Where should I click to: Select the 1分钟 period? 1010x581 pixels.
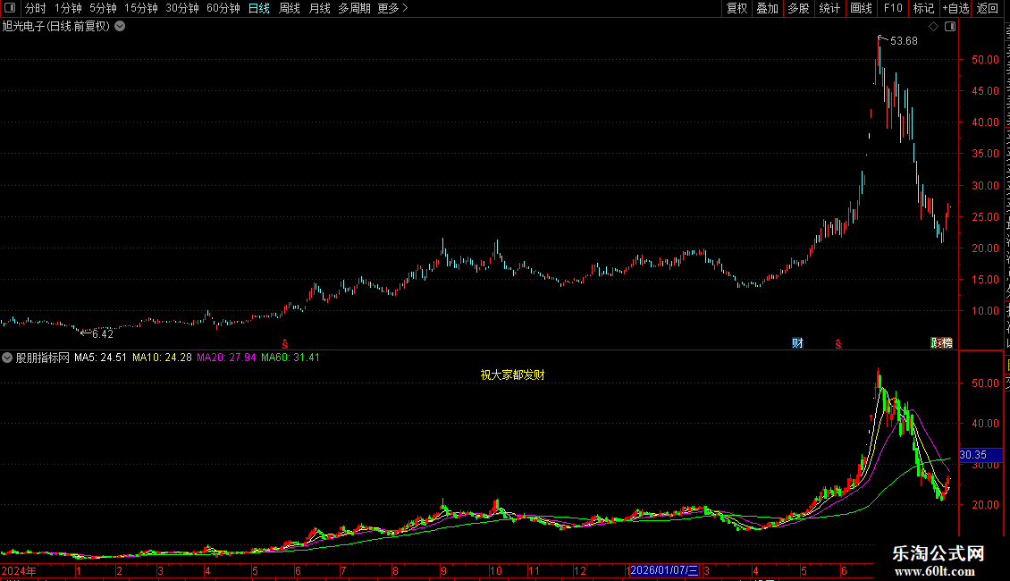68,8
